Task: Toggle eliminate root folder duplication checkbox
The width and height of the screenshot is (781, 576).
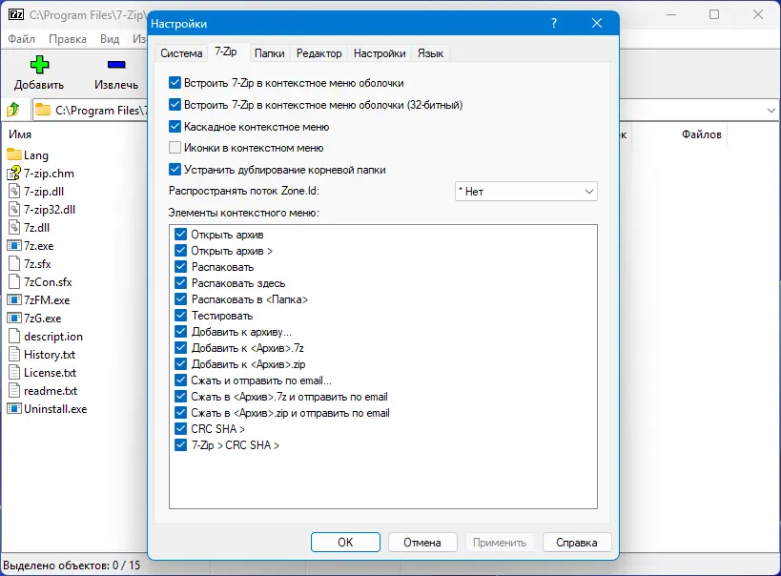Action: (x=175, y=170)
